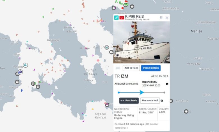Show the vessel's Past track

pyautogui.click(x=129, y=101)
